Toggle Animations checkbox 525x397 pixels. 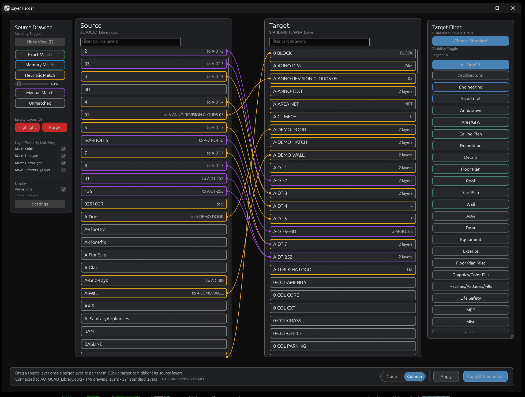click(63, 189)
